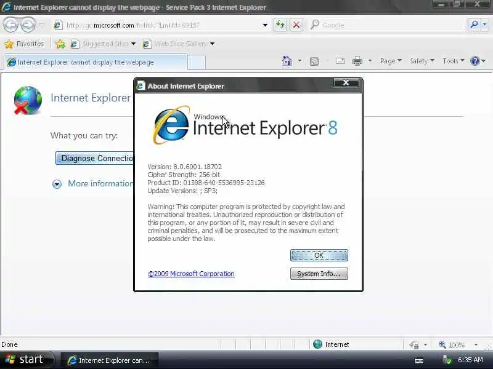Viewport: 493px width, 369px height.
Task: Click the Help question mark icon
Action: pos(475,61)
